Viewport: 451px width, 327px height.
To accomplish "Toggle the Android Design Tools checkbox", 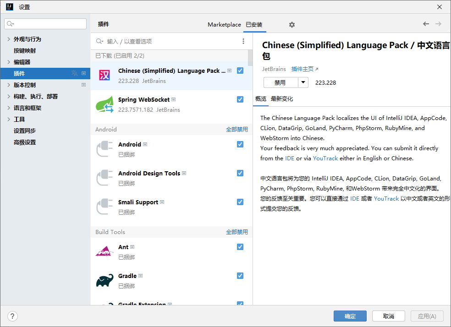I will click(240, 173).
